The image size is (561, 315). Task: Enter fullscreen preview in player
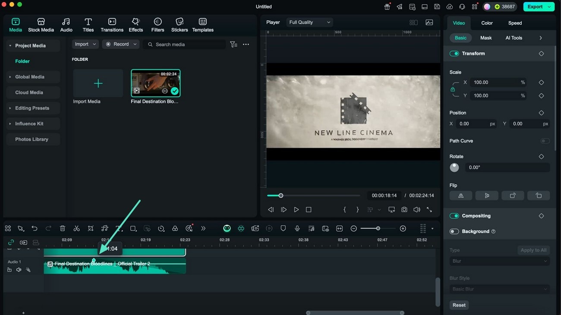429,209
